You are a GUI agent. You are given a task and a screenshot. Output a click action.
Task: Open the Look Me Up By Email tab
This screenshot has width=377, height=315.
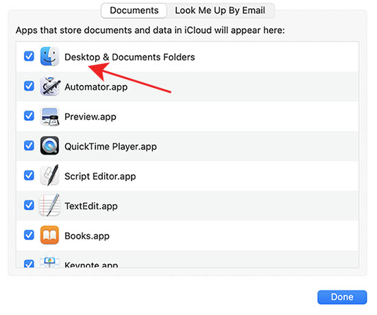220,10
